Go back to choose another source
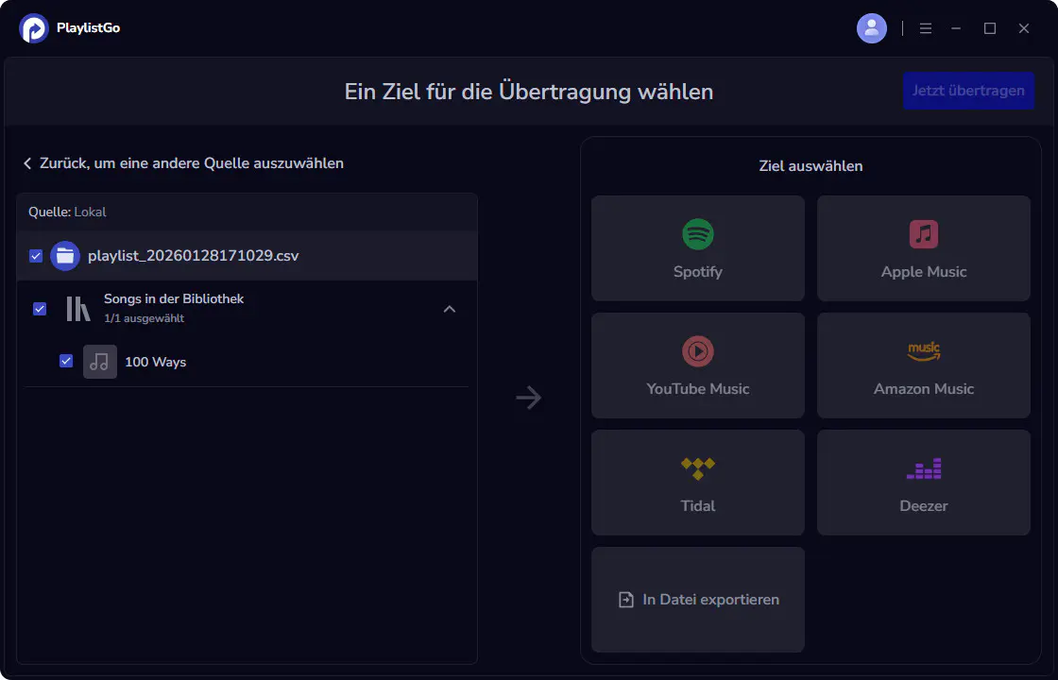This screenshot has width=1058, height=680. (185, 162)
